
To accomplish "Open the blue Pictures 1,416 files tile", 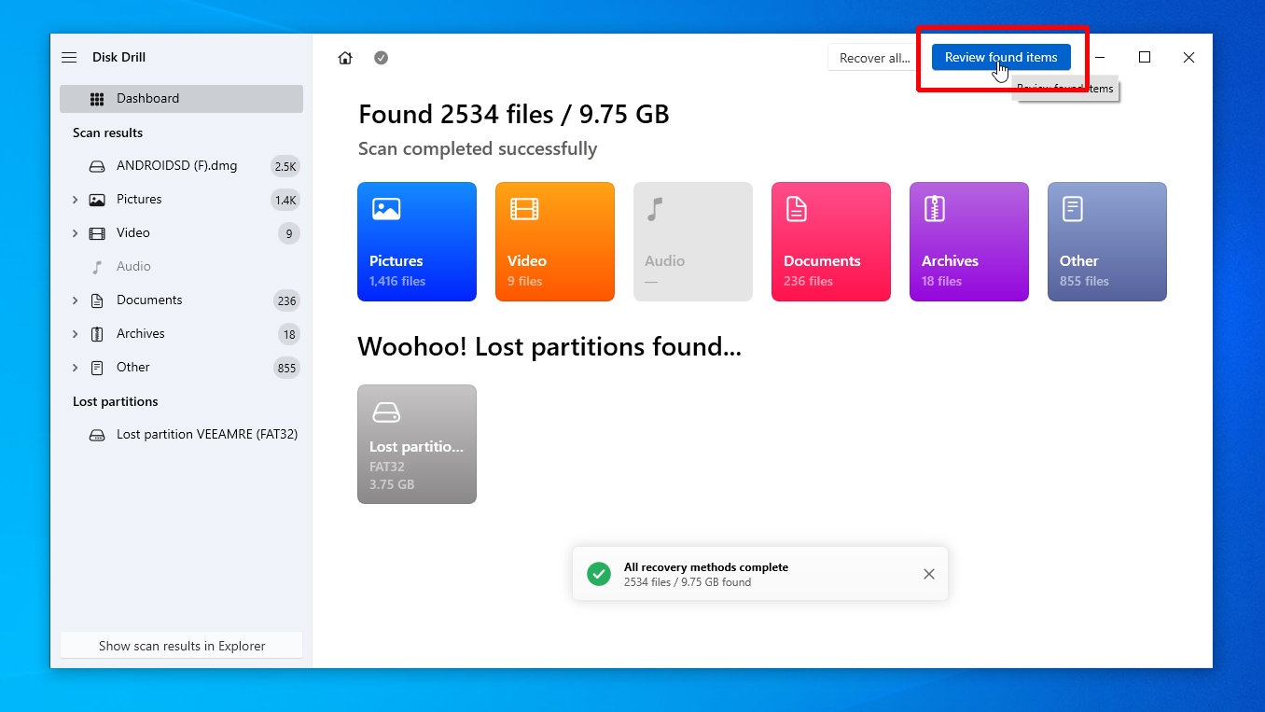I will pos(417,242).
